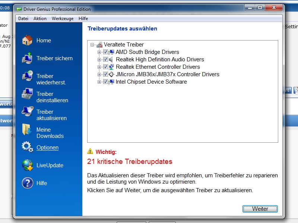Screen dimensions: 298x223
Task: Expand the Intel Chipset Device Software node
Action: 99,82
